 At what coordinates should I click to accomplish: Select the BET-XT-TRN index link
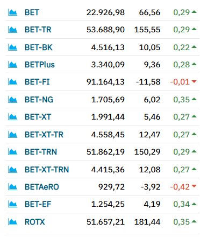pyautogui.click(x=47, y=170)
